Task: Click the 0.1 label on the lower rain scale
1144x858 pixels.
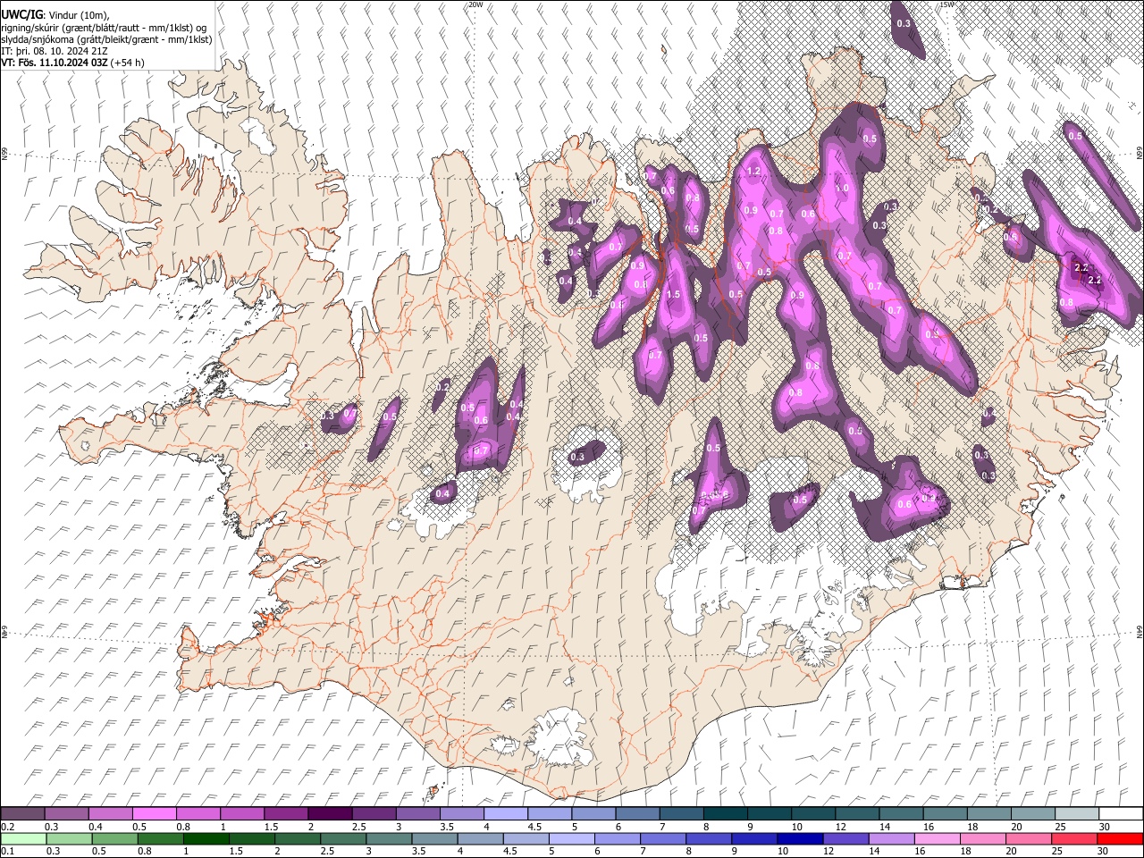Action: pos(7,852)
